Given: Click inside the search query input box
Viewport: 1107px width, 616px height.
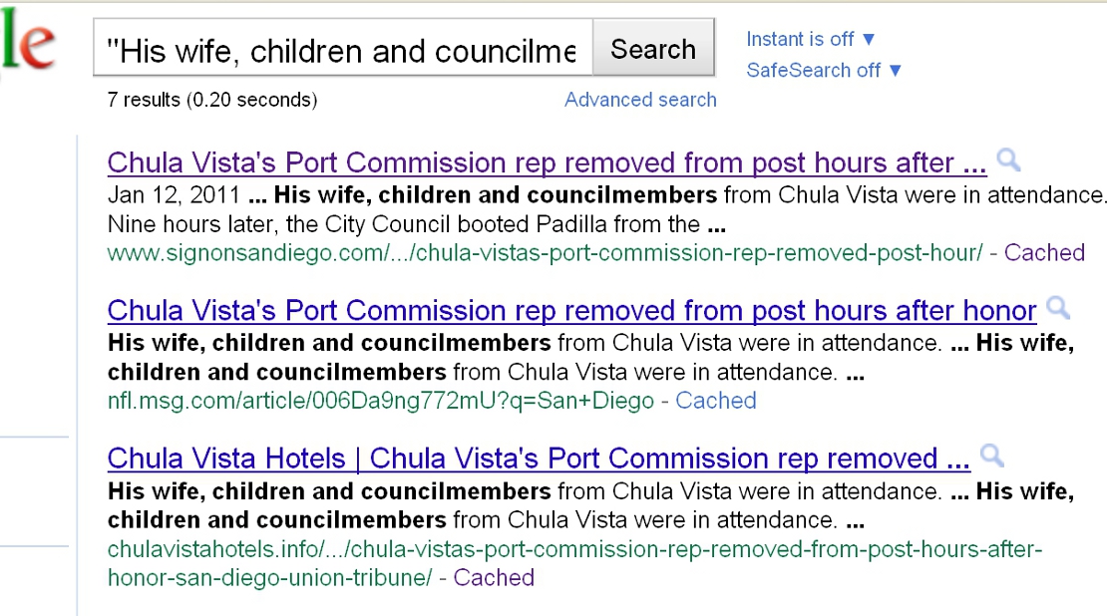Looking at the screenshot, I should 339,47.
